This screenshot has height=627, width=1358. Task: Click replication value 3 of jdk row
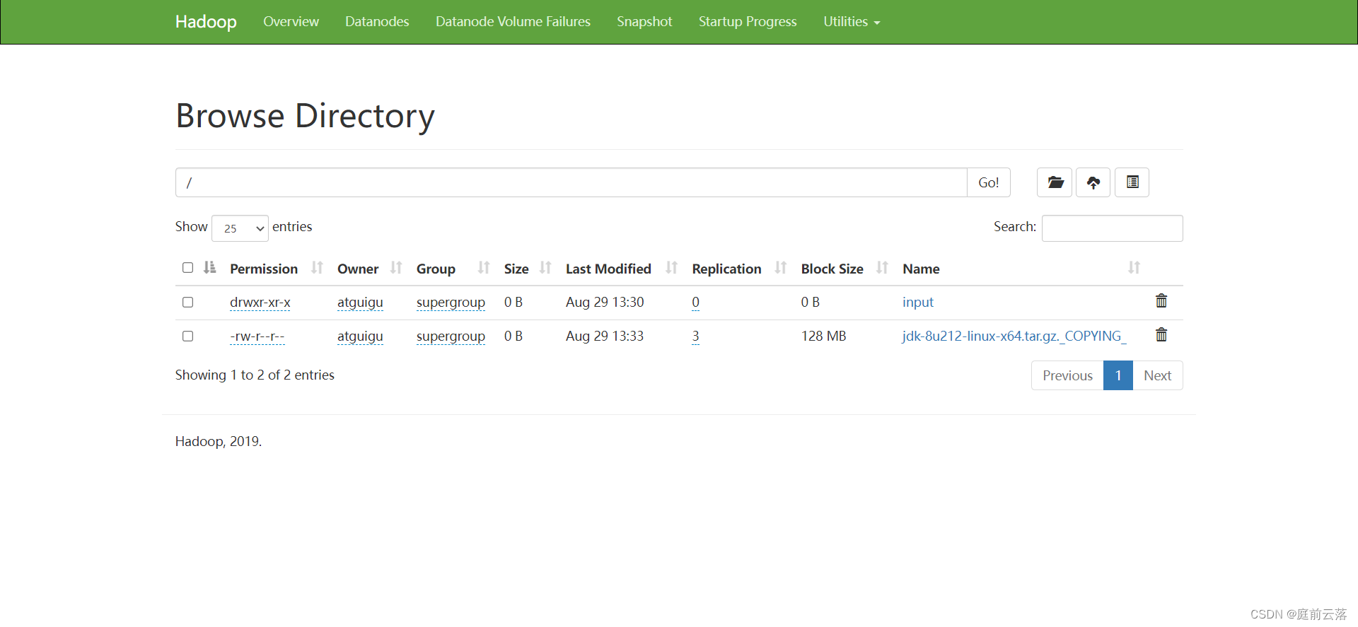tap(696, 336)
